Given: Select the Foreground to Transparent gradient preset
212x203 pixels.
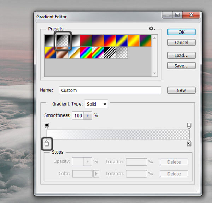Looking at the screenshot, I should coord(62,41).
